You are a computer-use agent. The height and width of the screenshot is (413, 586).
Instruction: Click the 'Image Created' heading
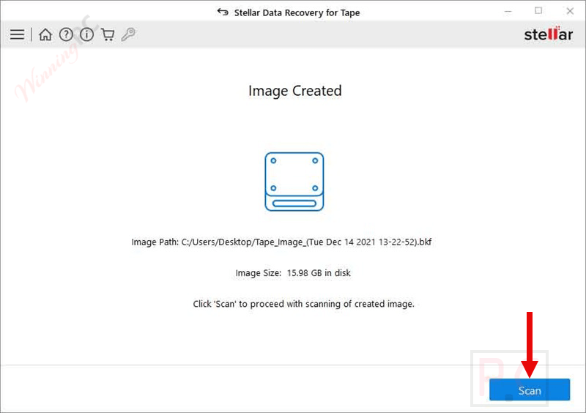point(295,91)
